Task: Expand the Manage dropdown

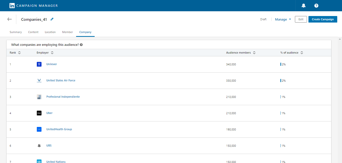Action: 283,19
